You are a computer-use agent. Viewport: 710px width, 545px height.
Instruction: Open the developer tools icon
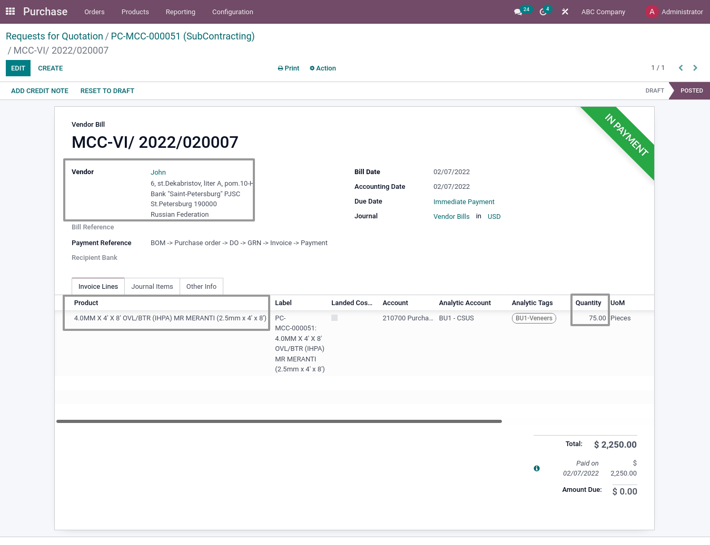click(565, 11)
